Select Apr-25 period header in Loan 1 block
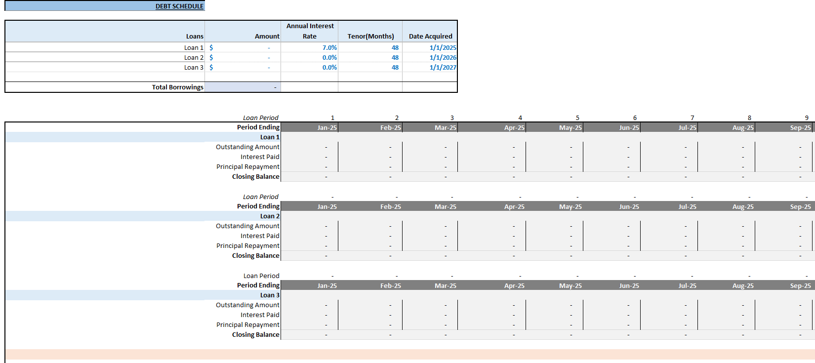This screenshot has height=363, width=815. click(x=492, y=127)
